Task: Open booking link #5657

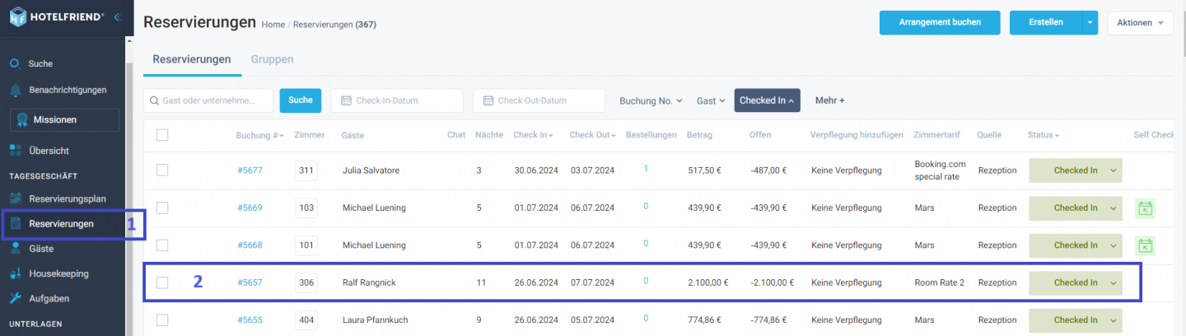Action: coord(250,282)
